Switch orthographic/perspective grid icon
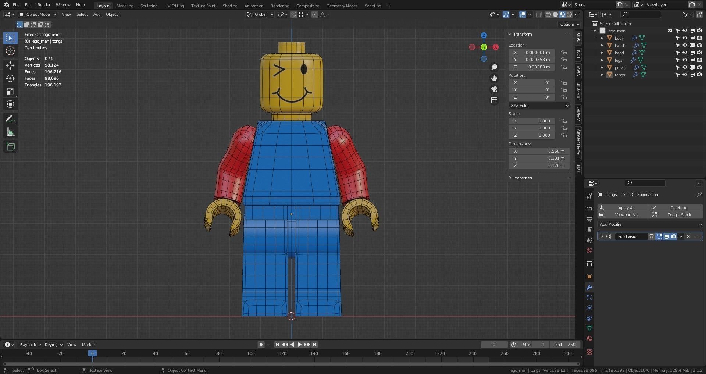This screenshot has width=706, height=374. coord(494,100)
